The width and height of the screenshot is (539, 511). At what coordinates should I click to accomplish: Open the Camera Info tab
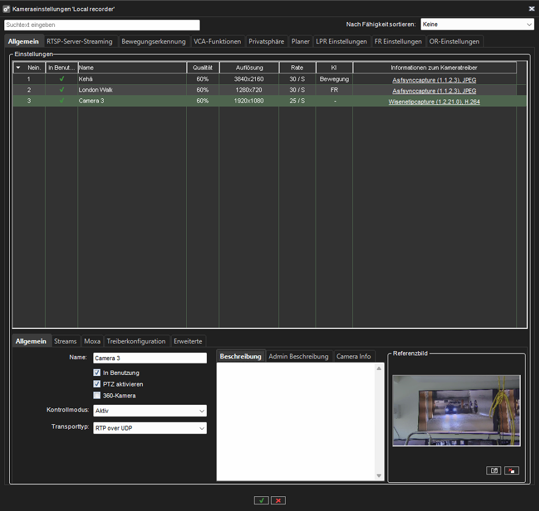point(353,357)
